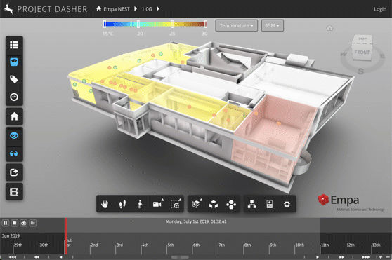Image resolution: width=392 pixels, height=260 pixels.
Task: Open the Temperature dropdown
Action: pyautogui.click(x=237, y=25)
